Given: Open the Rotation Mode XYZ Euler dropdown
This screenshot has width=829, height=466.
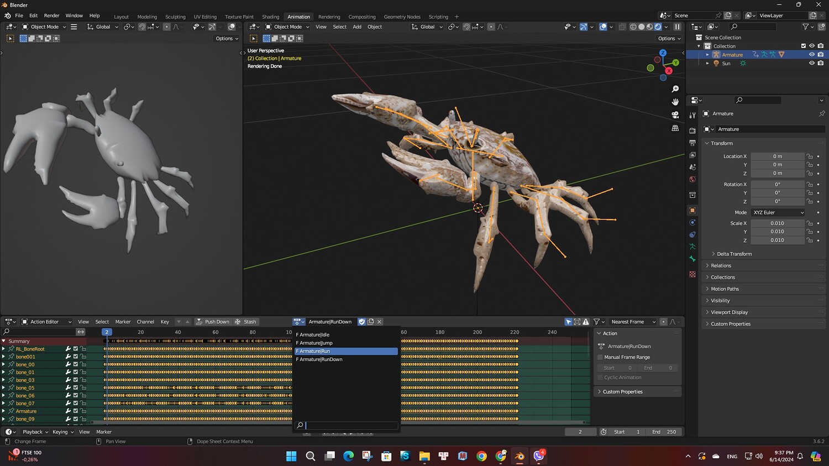Looking at the screenshot, I should 778,212.
